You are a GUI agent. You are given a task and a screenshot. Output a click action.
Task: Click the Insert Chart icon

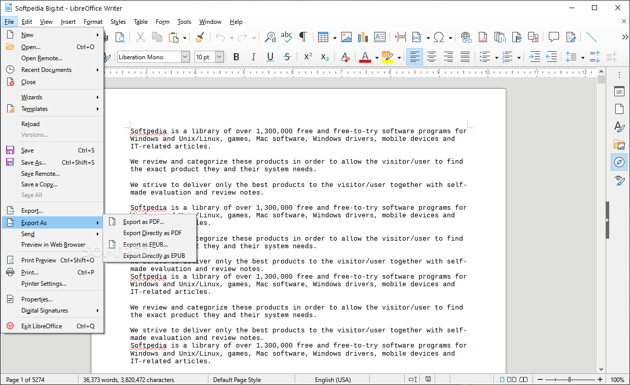tap(363, 37)
